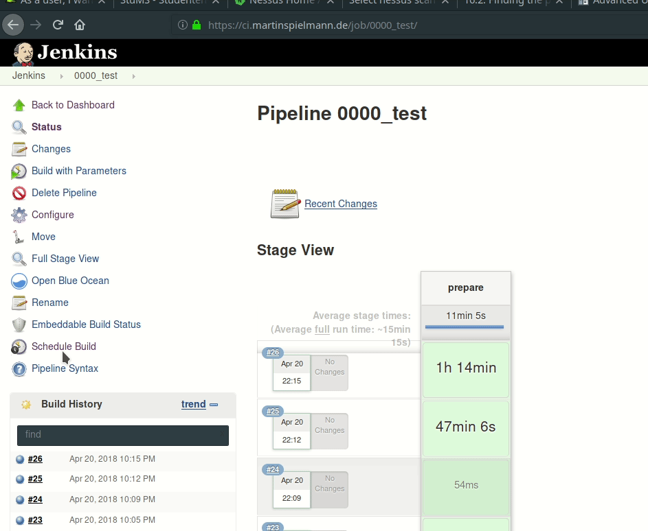Open build #25 in Build History
648x531 pixels.
coord(35,479)
